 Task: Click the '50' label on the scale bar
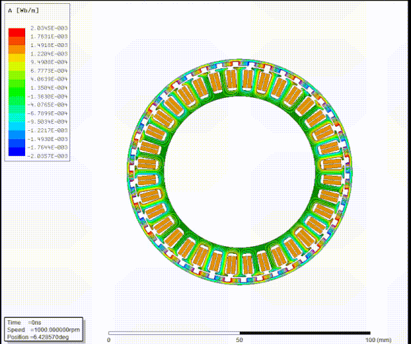239,339
